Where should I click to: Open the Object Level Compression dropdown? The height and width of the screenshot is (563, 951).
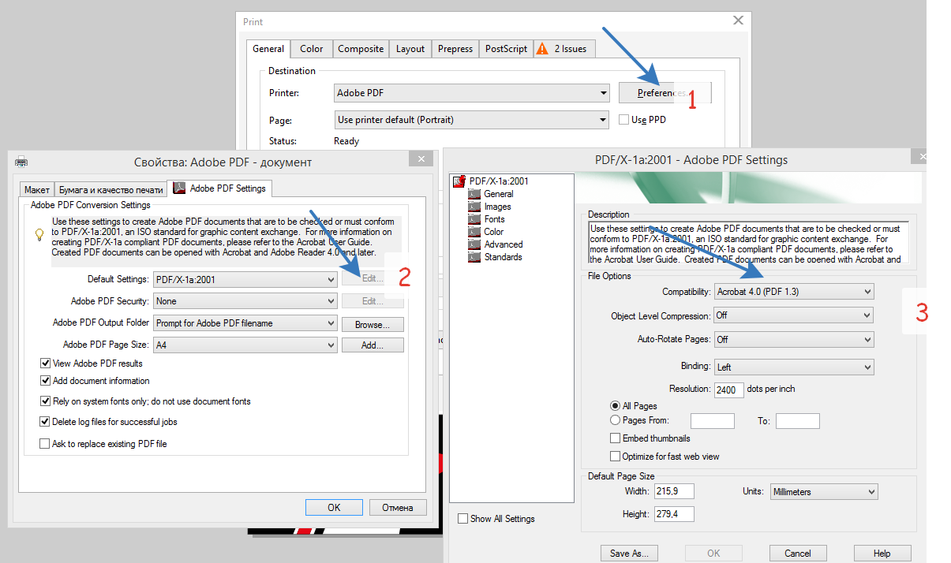click(x=794, y=315)
